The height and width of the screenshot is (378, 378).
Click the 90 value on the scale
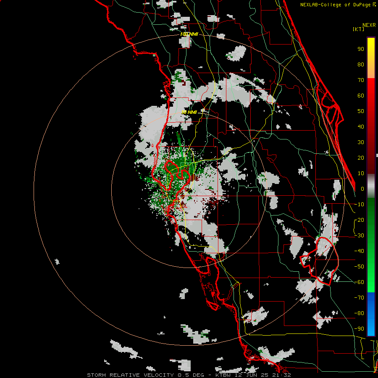pos(361,49)
